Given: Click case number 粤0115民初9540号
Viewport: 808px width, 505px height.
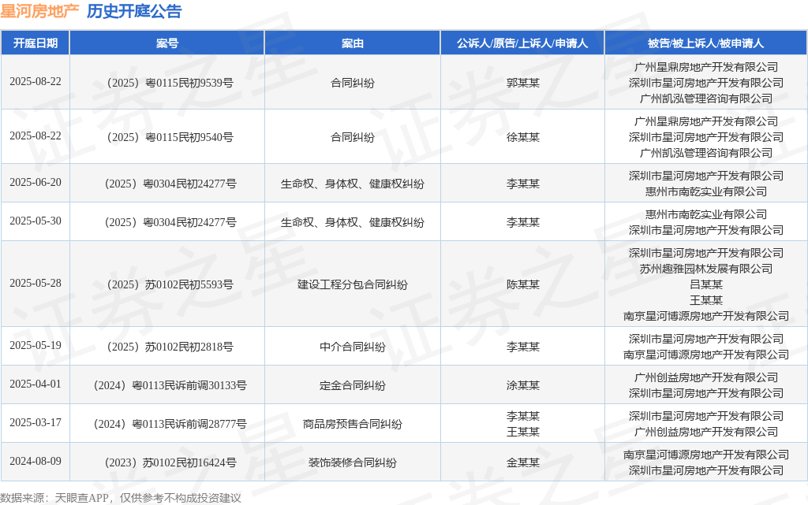Looking at the screenshot, I should point(170,137).
